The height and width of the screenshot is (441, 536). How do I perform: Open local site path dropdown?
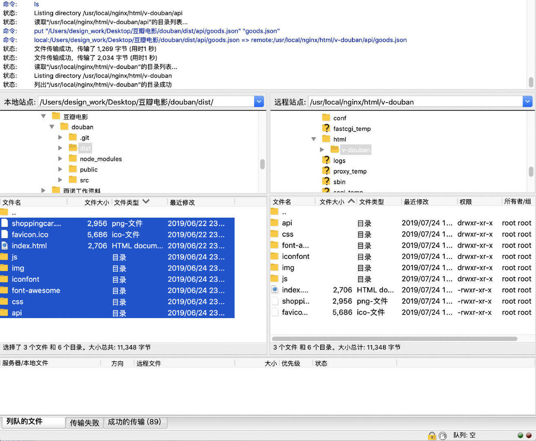tap(259, 102)
